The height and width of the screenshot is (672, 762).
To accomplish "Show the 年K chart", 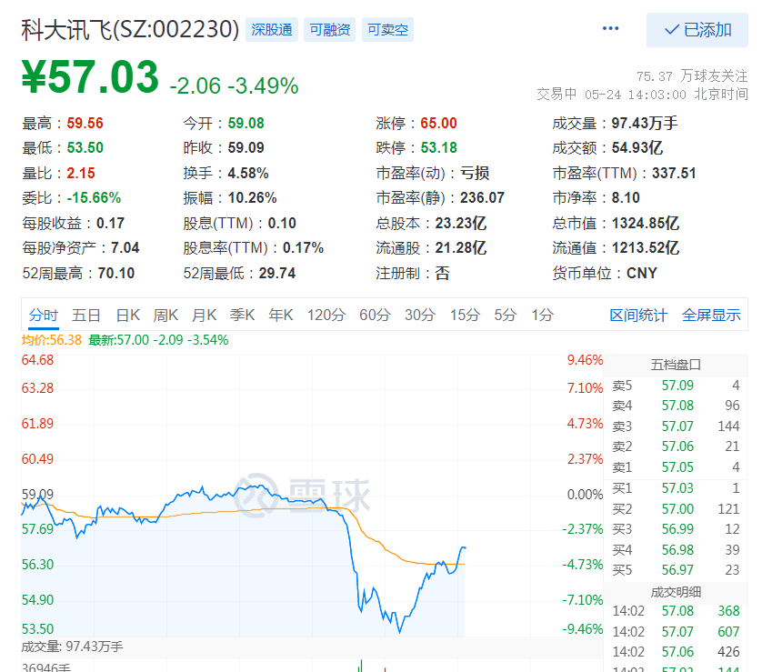I will pyautogui.click(x=280, y=316).
